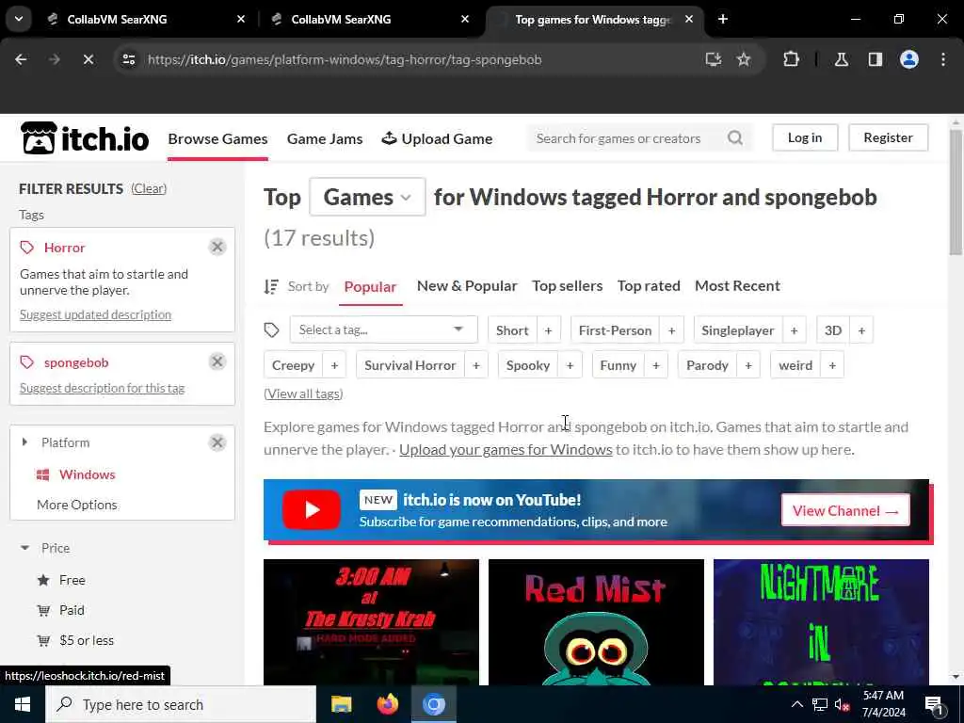
Task: Add the Funny tag with plus
Action: pos(656,365)
